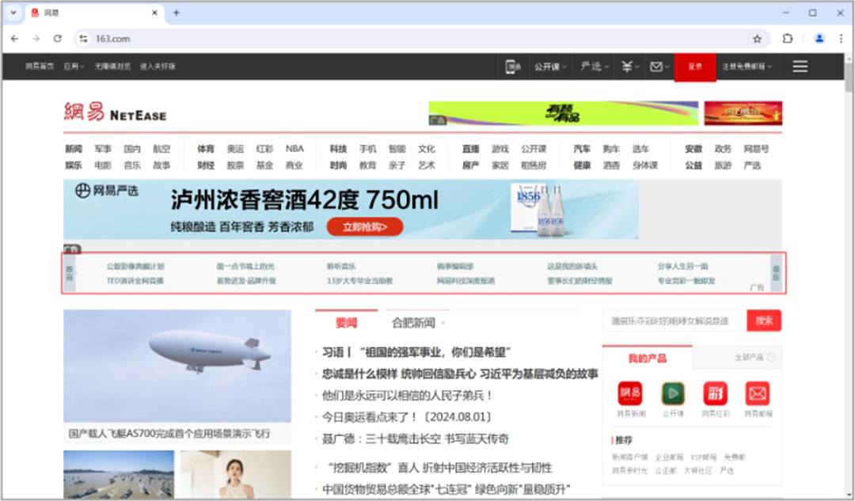Open the 公开课 green play icon
855x501 pixels.
pos(673,393)
